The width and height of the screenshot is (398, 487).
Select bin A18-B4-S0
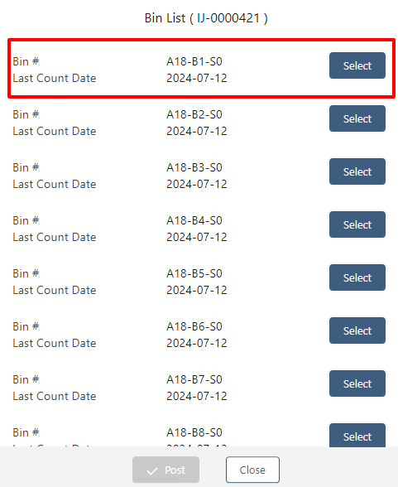(357, 224)
